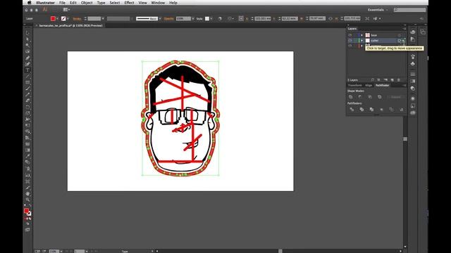Open the Essentials workspace switcher
Viewport: 451px width, 253px height.
click(378, 10)
